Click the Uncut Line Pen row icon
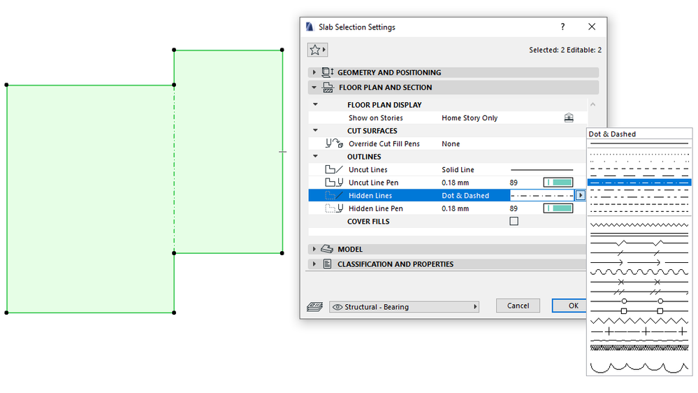 334,183
